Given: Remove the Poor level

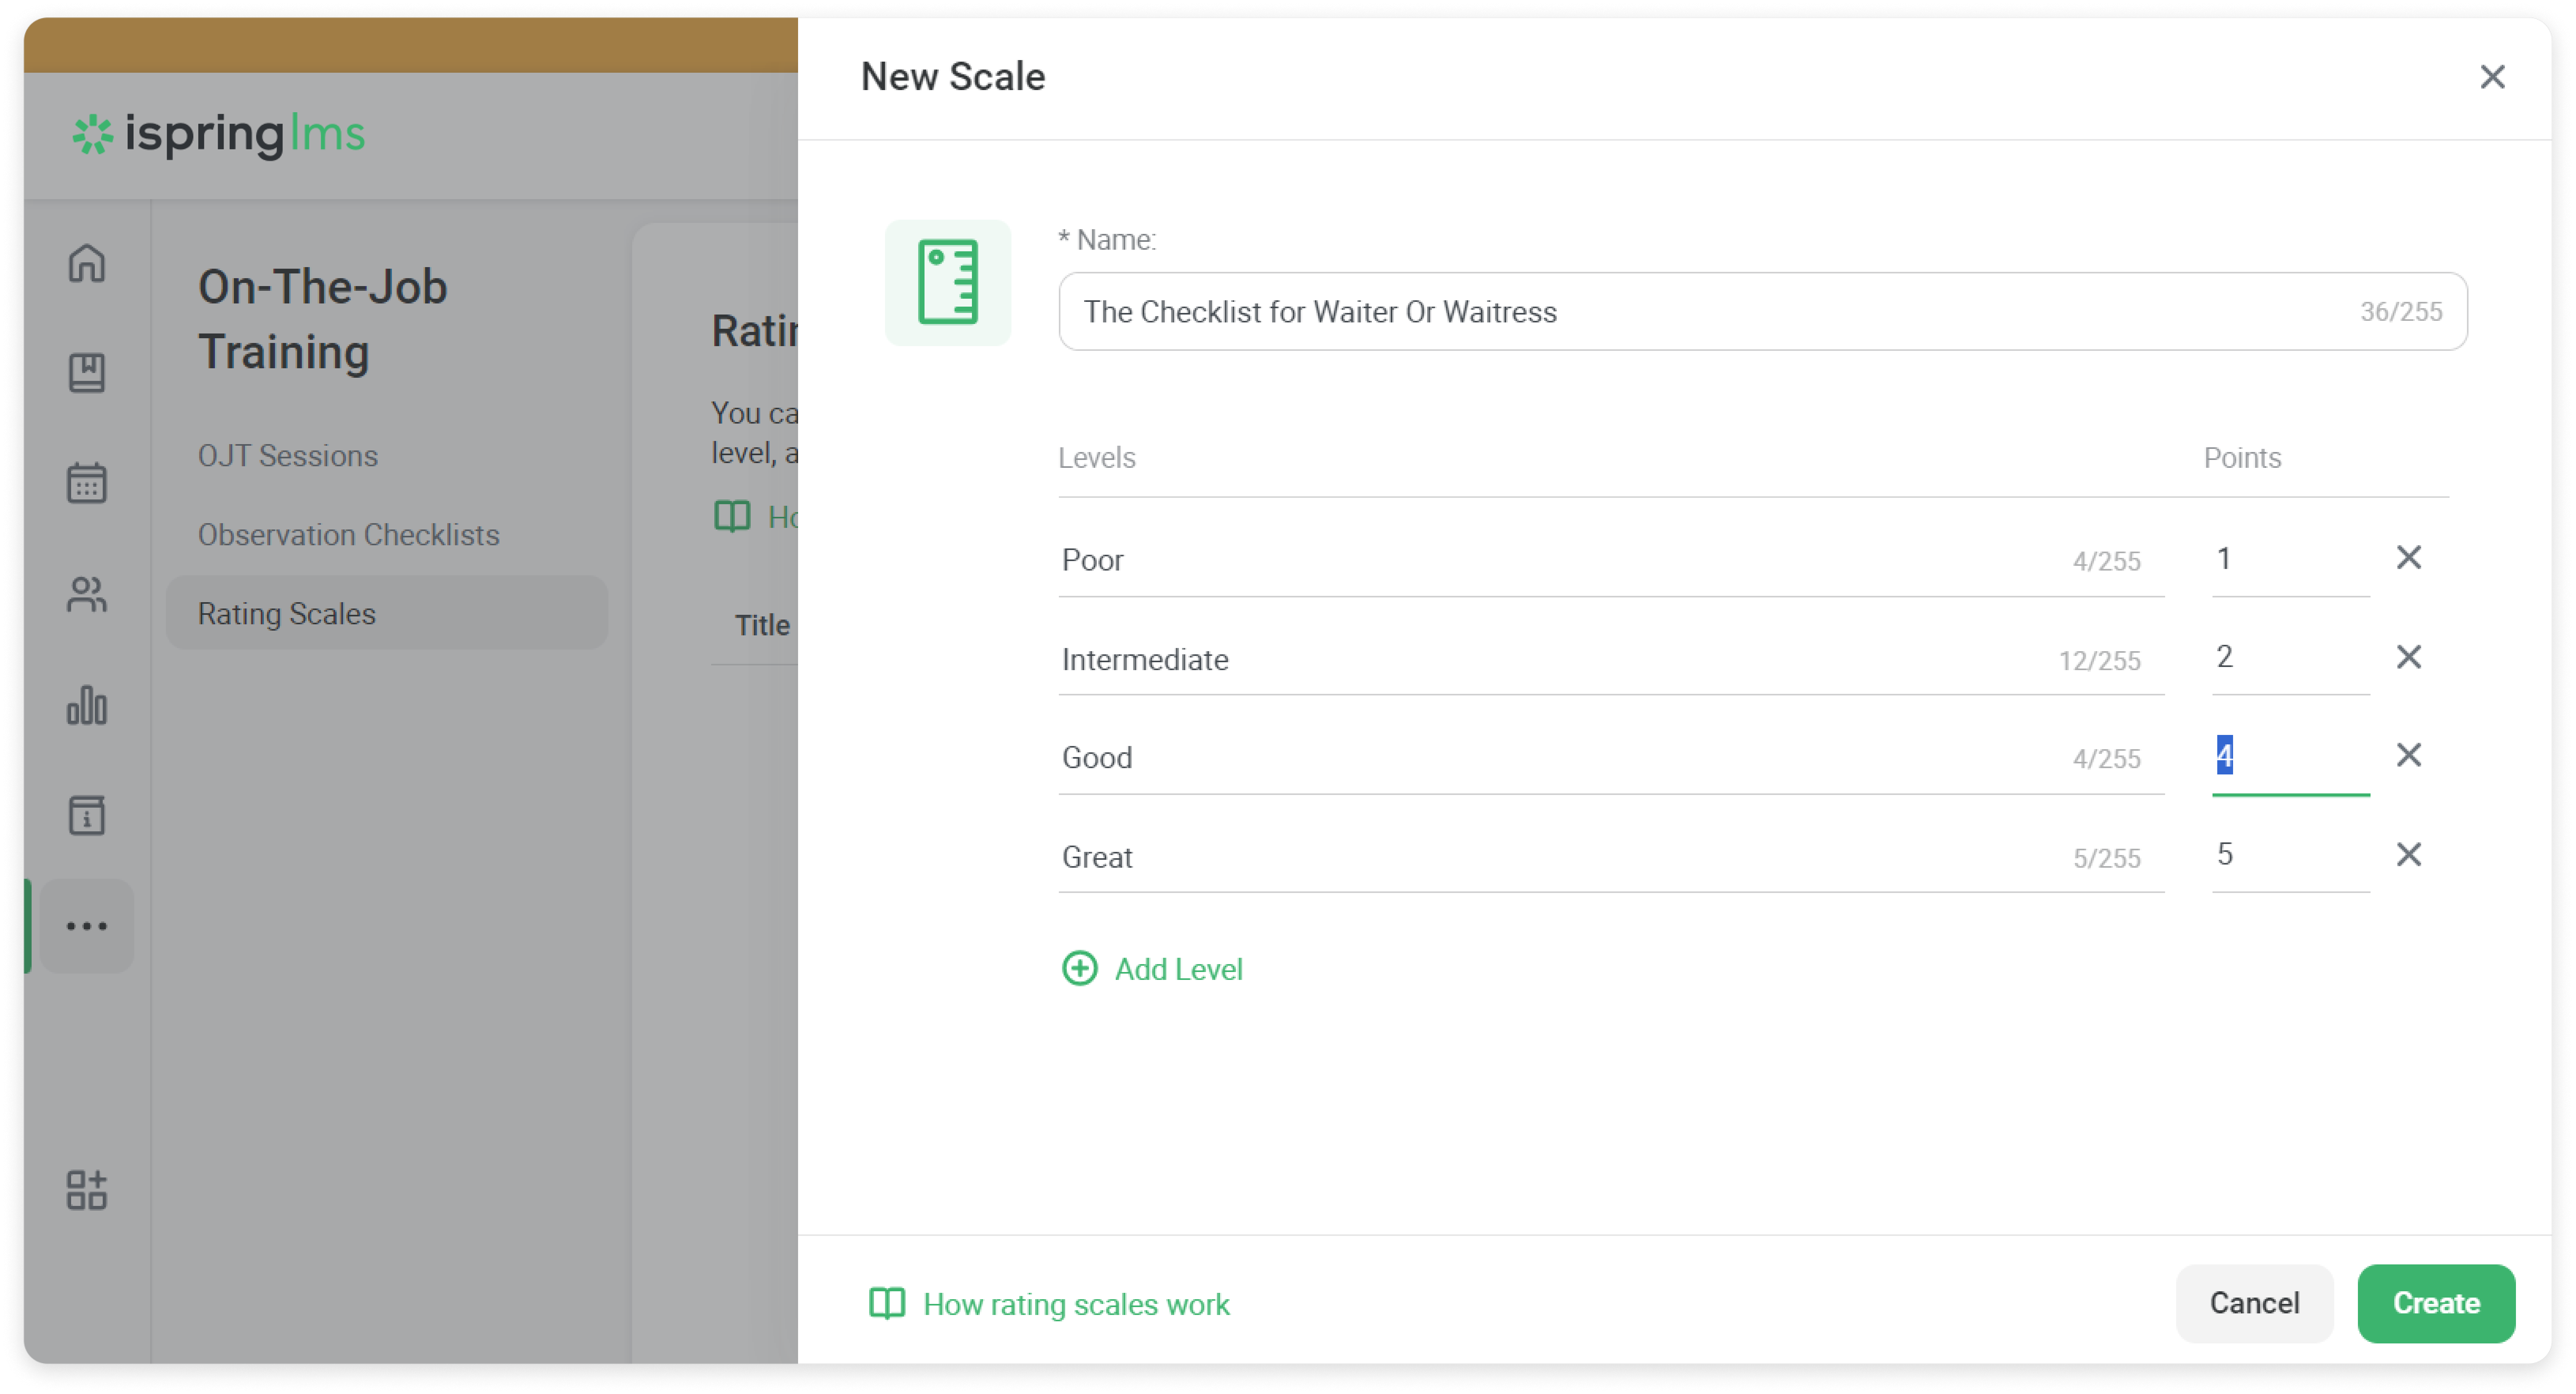Looking at the screenshot, I should 2408,558.
